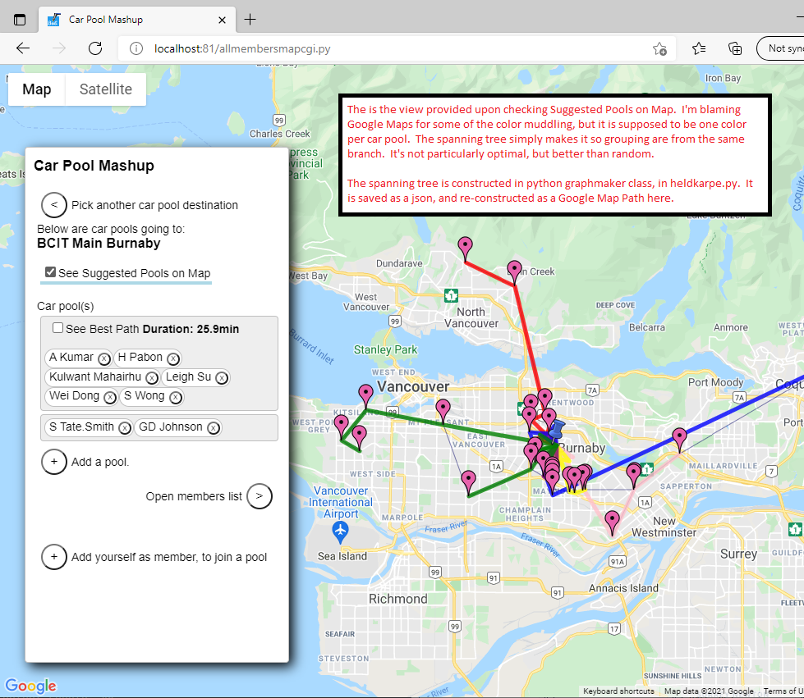
Task: Remove Wei Dong from the pool
Action: [110, 398]
